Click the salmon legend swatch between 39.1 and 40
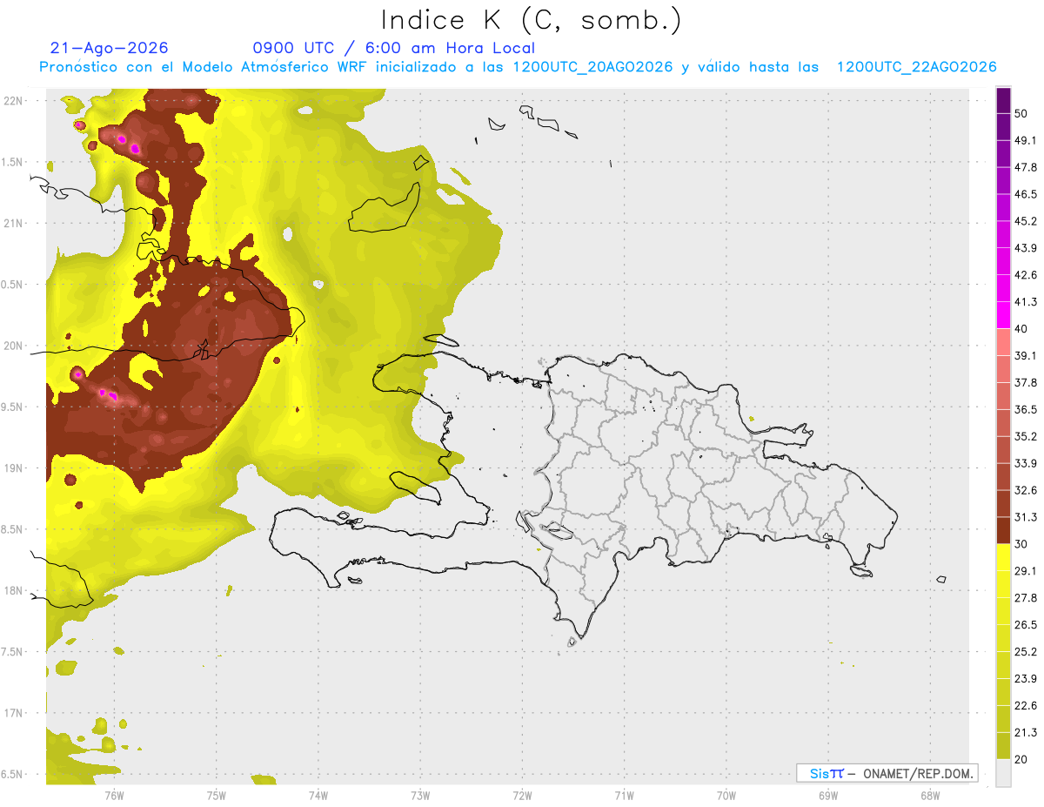 coord(1004,342)
